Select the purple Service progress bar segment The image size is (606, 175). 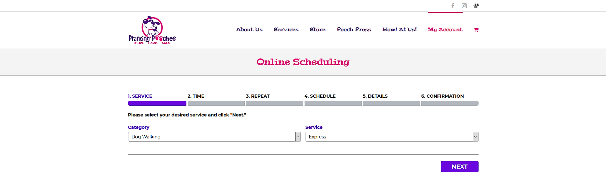[157, 103]
